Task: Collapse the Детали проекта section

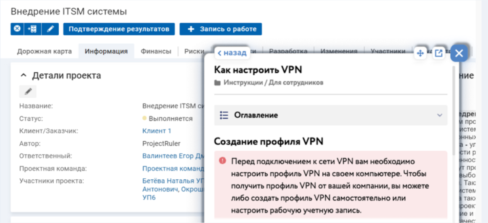Action: pos(23,75)
